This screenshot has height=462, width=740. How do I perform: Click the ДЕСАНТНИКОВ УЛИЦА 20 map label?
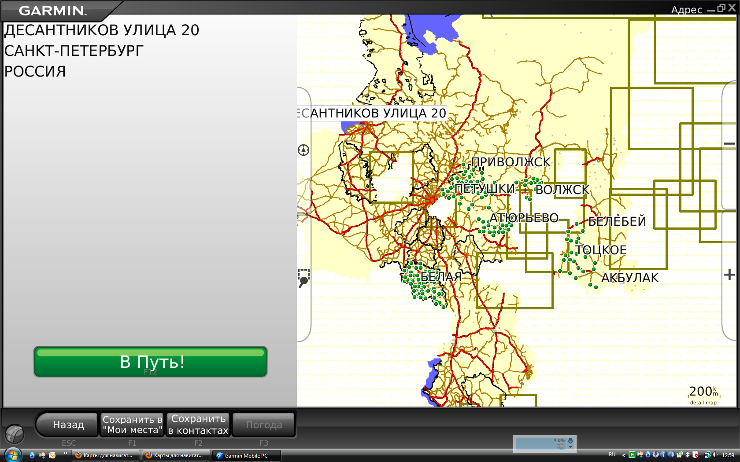pos(372,113)
